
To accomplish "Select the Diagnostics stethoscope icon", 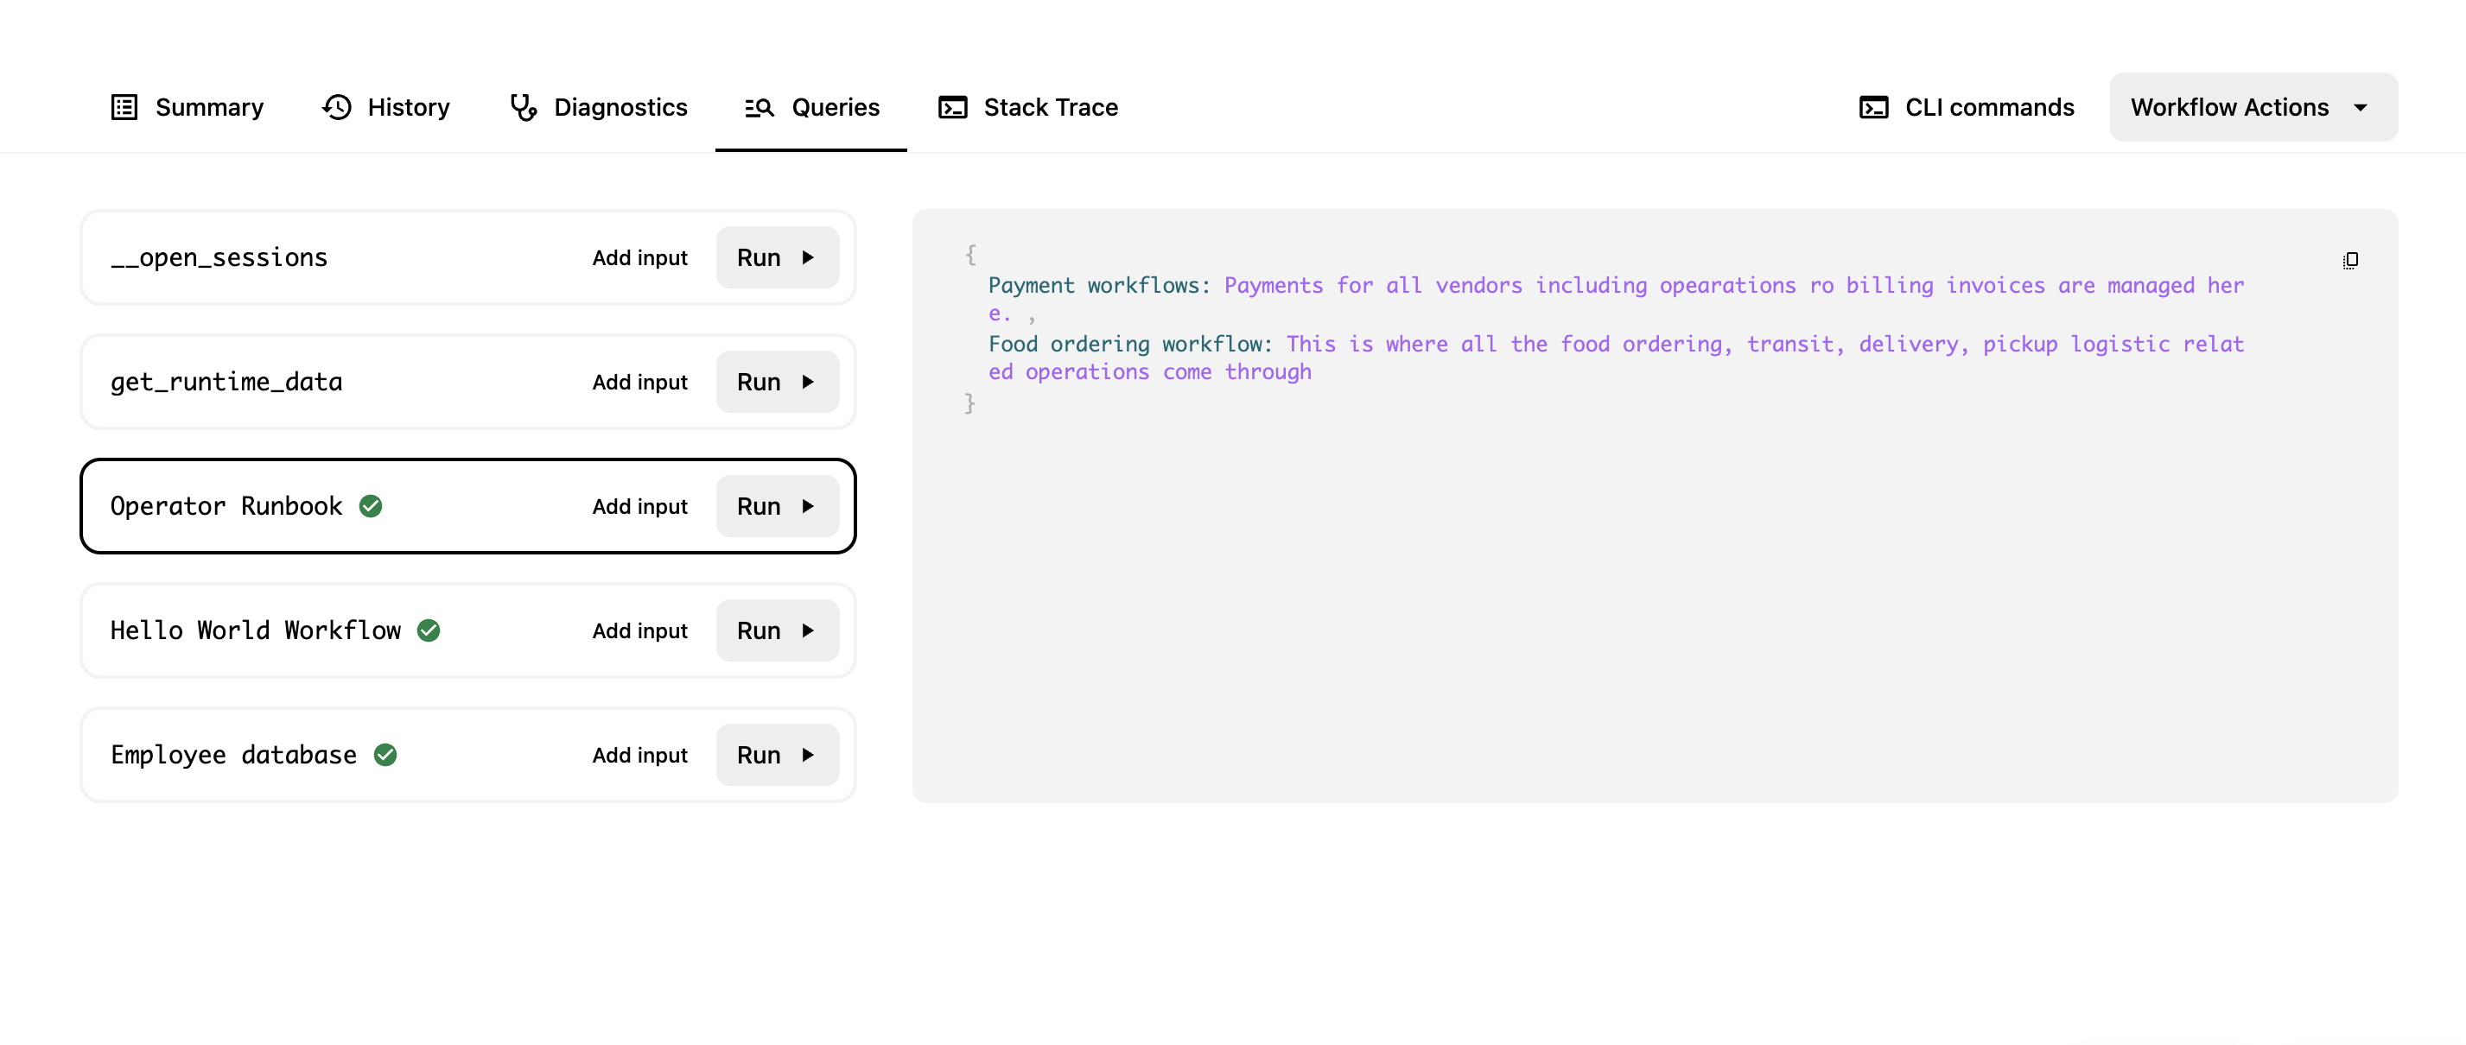I will (524, 107).
